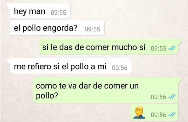Click the word 'refiero' in the white bubble
Viewport: 188px width, 122px height.
tap(39, 66)
